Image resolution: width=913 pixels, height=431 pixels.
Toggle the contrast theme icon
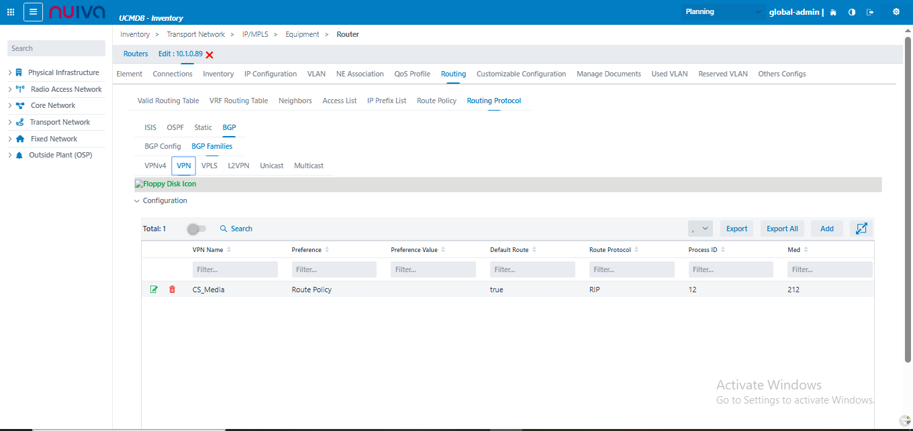pos(852,12)
